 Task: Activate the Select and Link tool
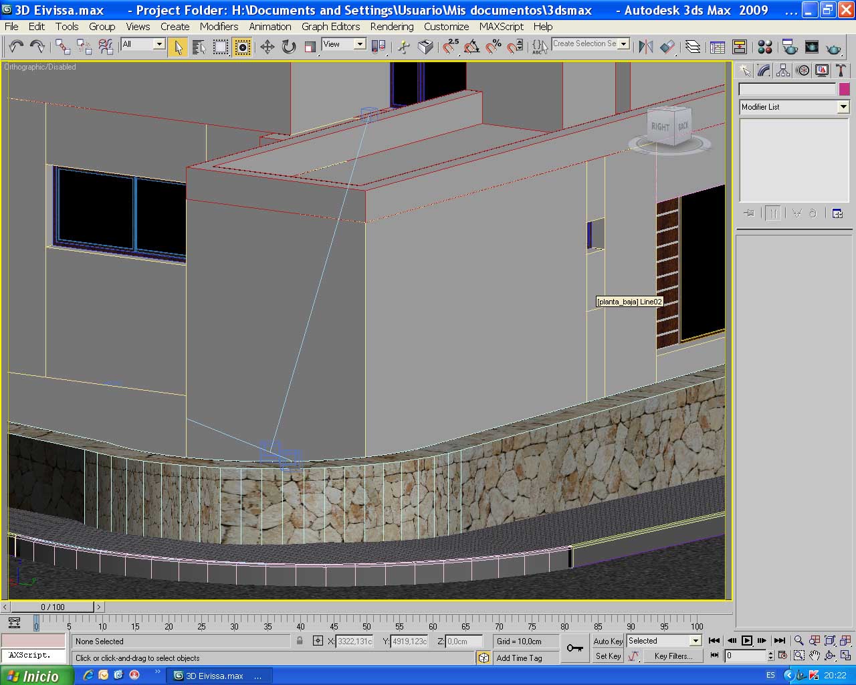coord(63,46)
